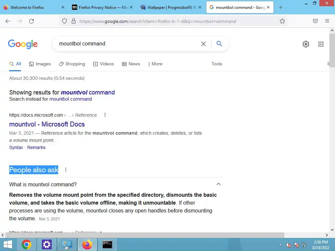The image size is (335, 251).
Task: Open a new tab with plus button
Action: point(280,8)
